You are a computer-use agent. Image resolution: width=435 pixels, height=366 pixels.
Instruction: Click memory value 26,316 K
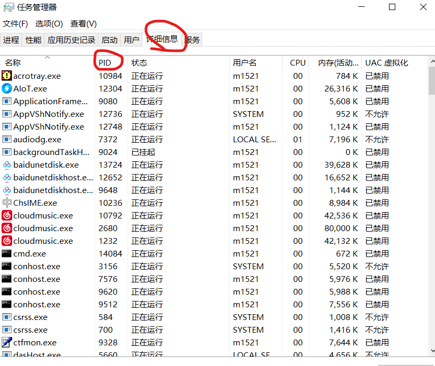click(341, 88)
